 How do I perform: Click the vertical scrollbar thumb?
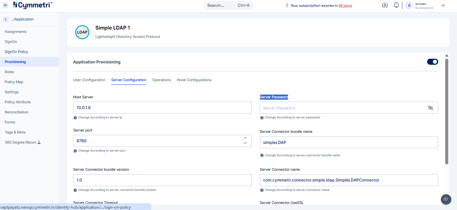[x=447, y=111]
